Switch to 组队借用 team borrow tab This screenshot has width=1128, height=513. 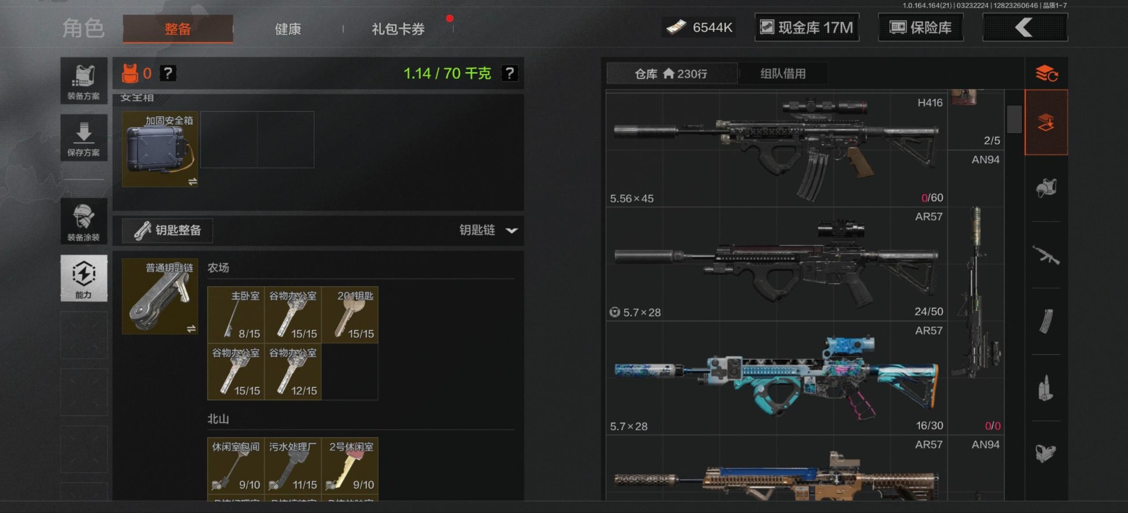[x=783, y=73]
